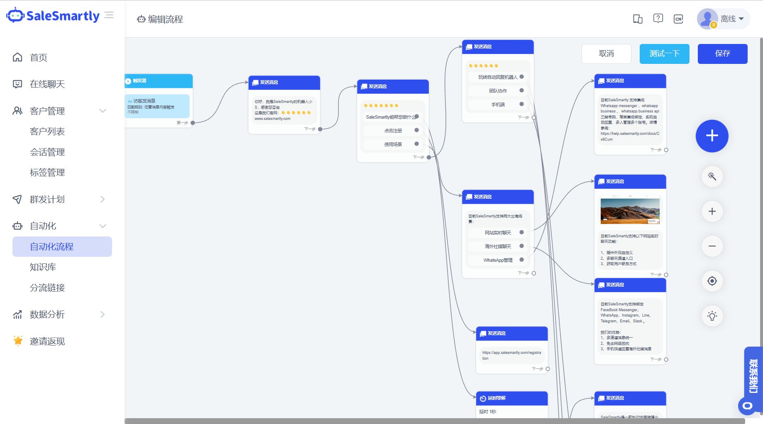Click the WhatsApp管理 option button
The height and width of the screenshot is (424, 763).
click(x=498, y=260)
